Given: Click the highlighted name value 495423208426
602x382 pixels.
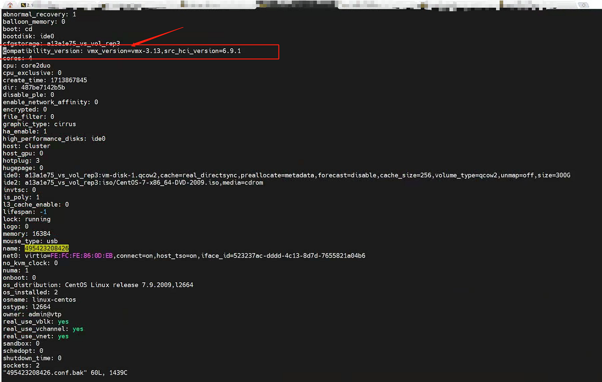Looking at the screenshot, I should coord(47,248).
